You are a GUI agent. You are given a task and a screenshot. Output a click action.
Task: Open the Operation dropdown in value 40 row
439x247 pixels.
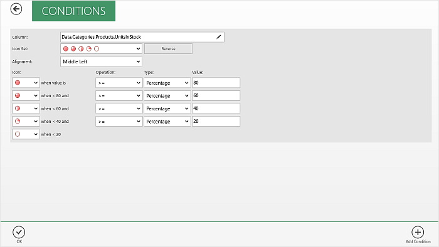click(x=119, y=108)
